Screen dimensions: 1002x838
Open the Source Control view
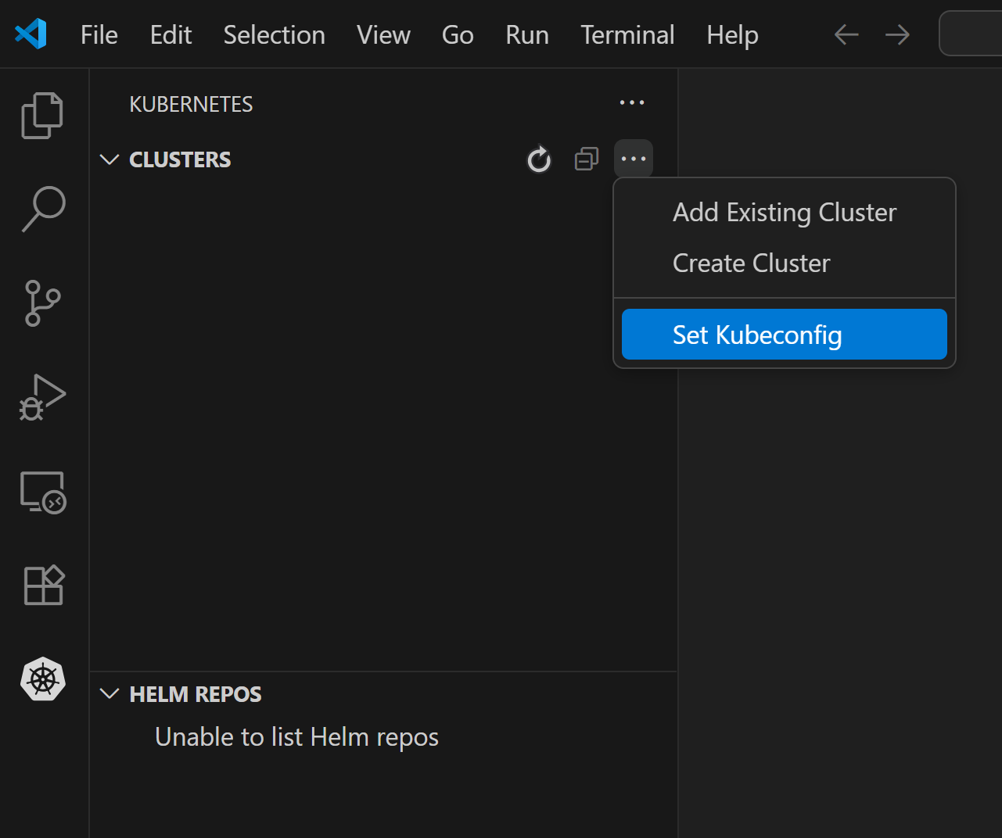click(x=43, y=303)
